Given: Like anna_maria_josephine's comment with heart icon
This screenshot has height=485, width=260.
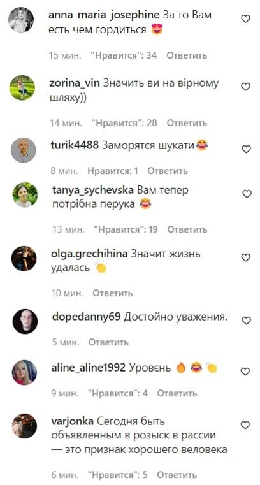Looking at the screenshot, I should (245, 19).
